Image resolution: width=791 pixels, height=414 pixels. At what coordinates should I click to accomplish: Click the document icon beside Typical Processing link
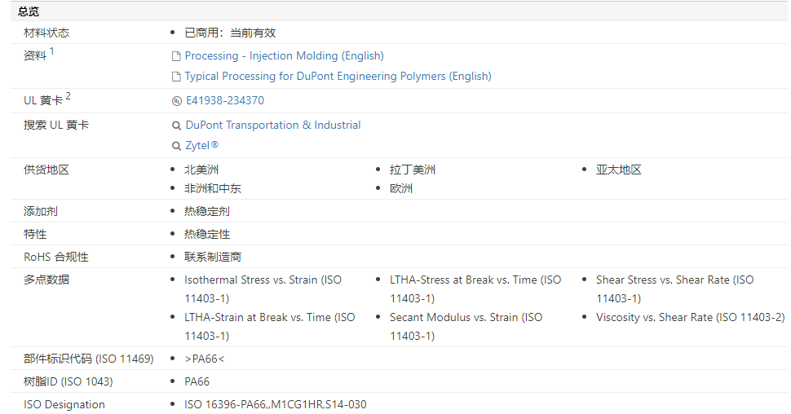tap(175, 77)
